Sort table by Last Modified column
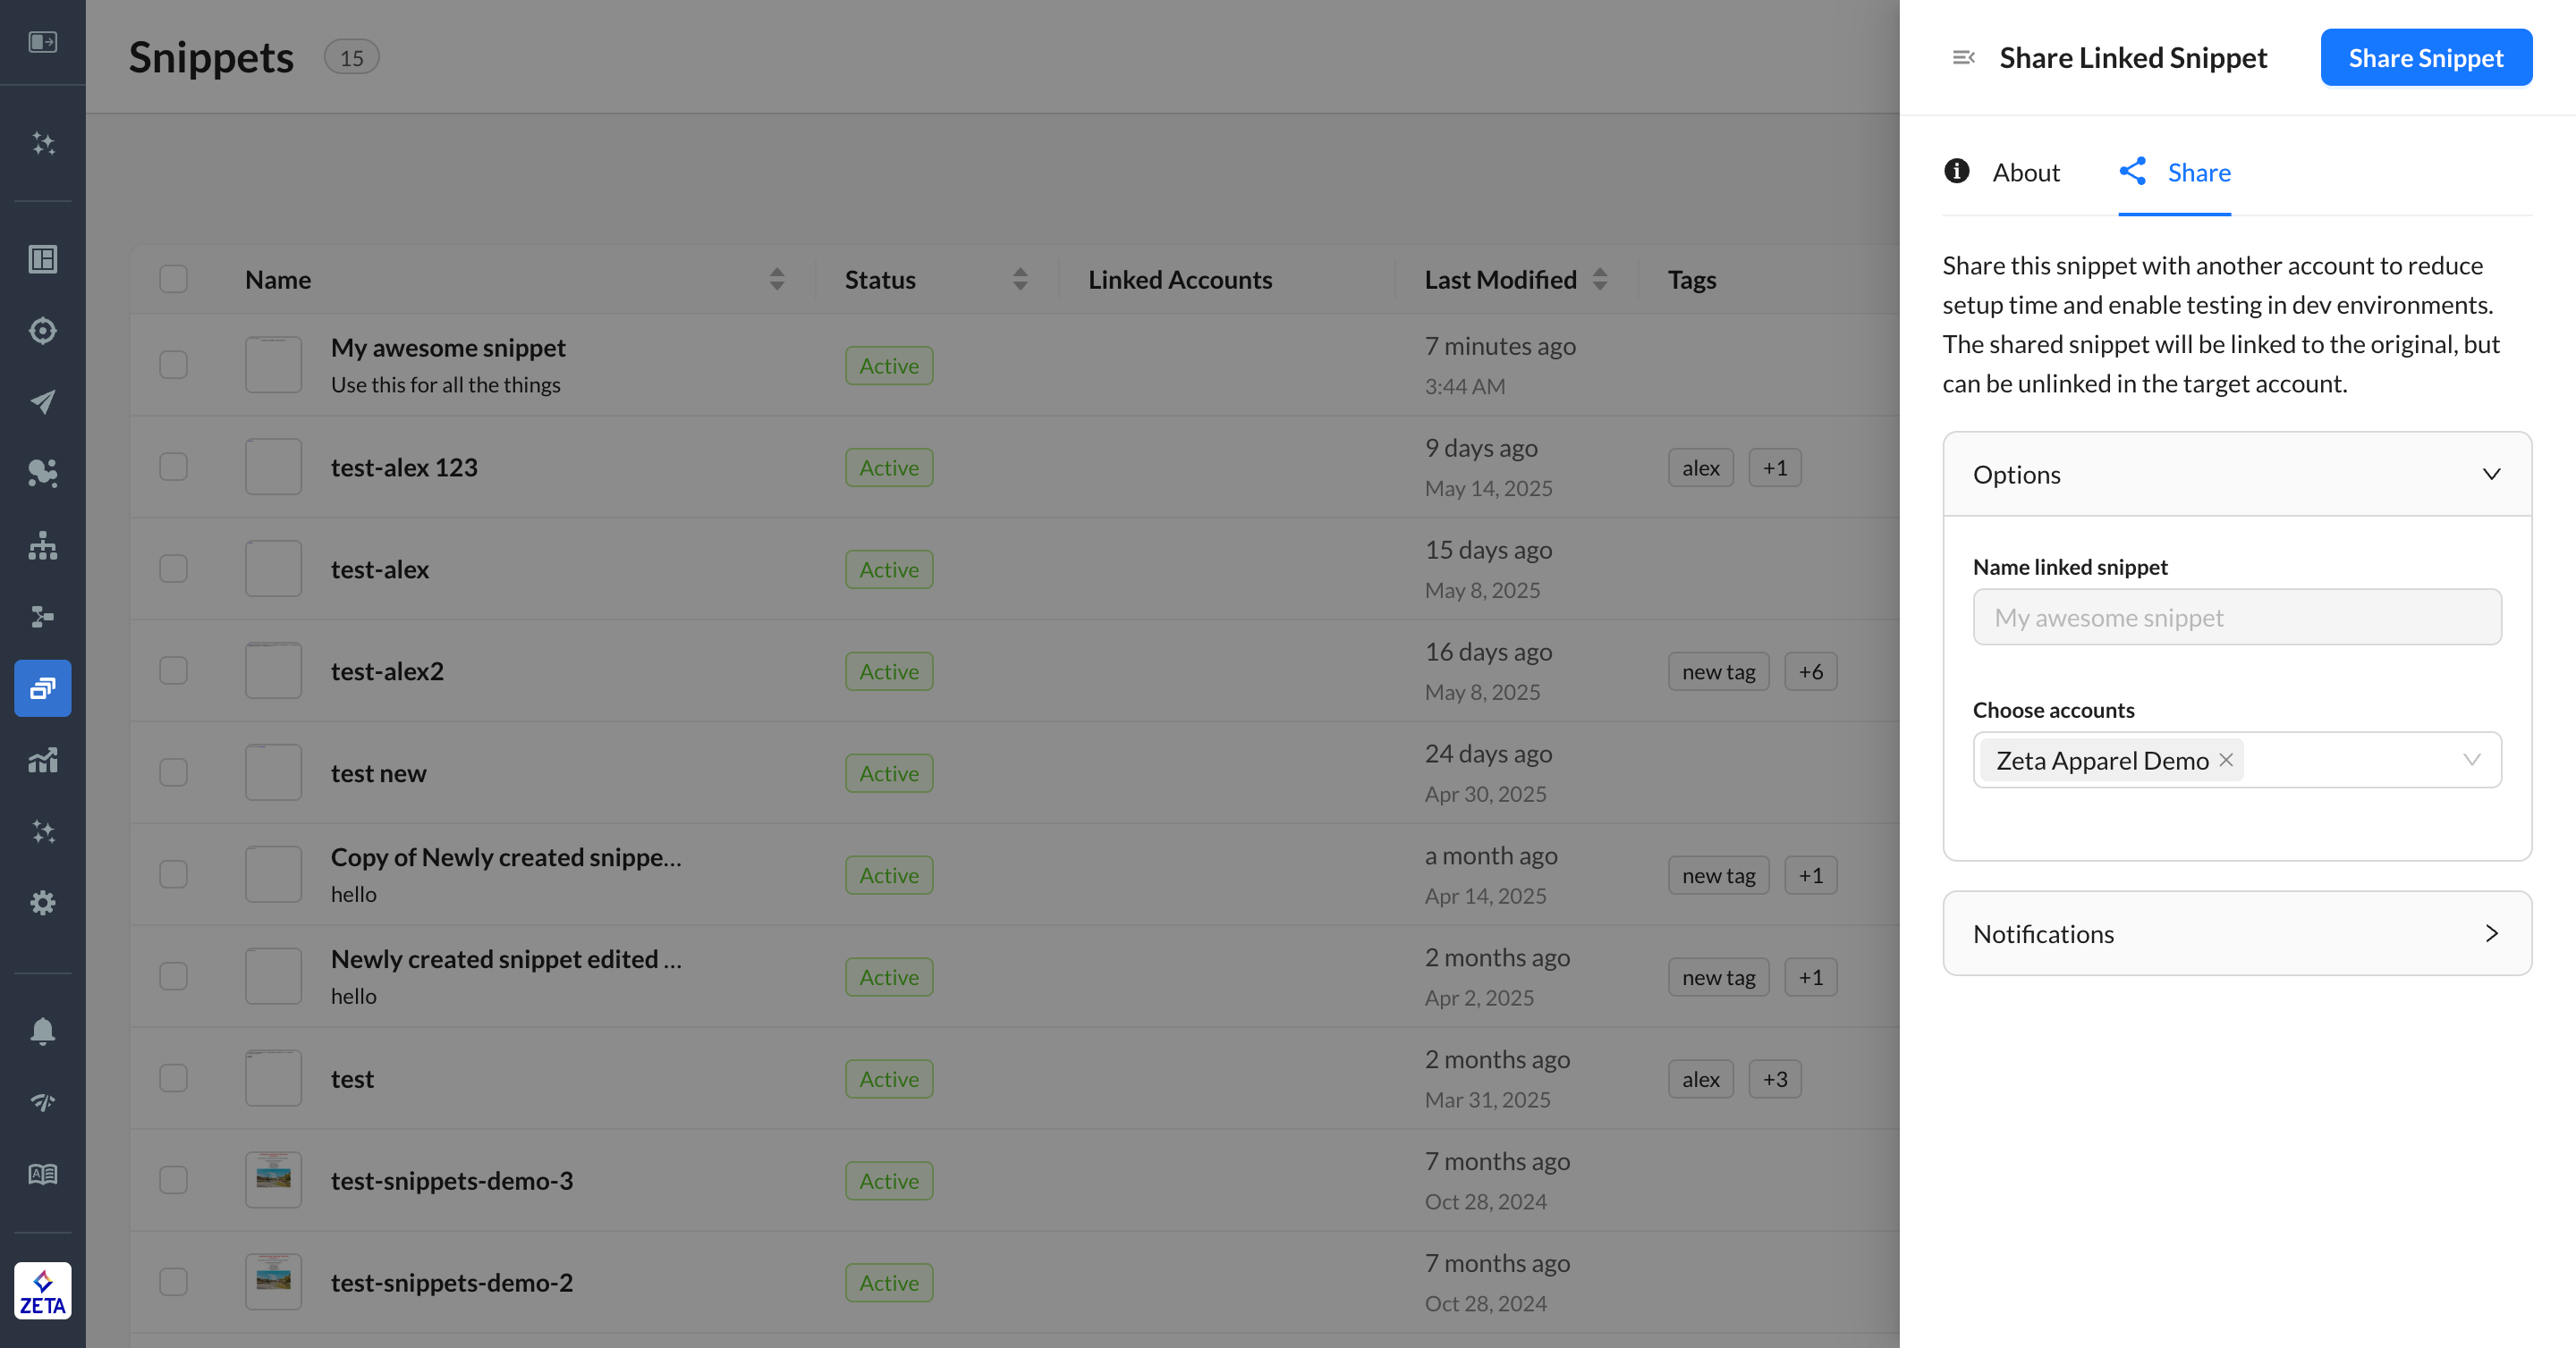Image resolution: width=2576 pixels, height=1348 pixels. click(1599, 280)
